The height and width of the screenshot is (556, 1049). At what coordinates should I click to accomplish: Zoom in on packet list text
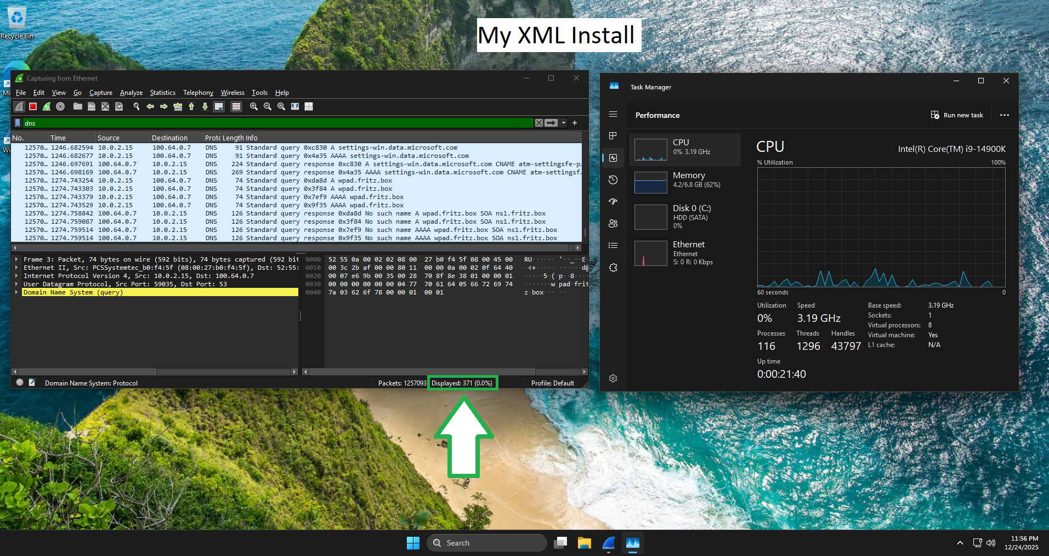254,106
